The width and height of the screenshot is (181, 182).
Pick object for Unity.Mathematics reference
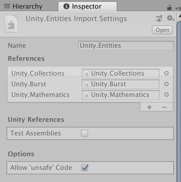click(166, 95)
